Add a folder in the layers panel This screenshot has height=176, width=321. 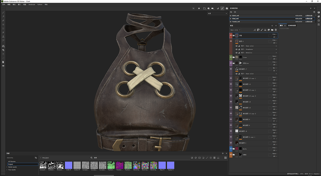click(x=272, y=30)
